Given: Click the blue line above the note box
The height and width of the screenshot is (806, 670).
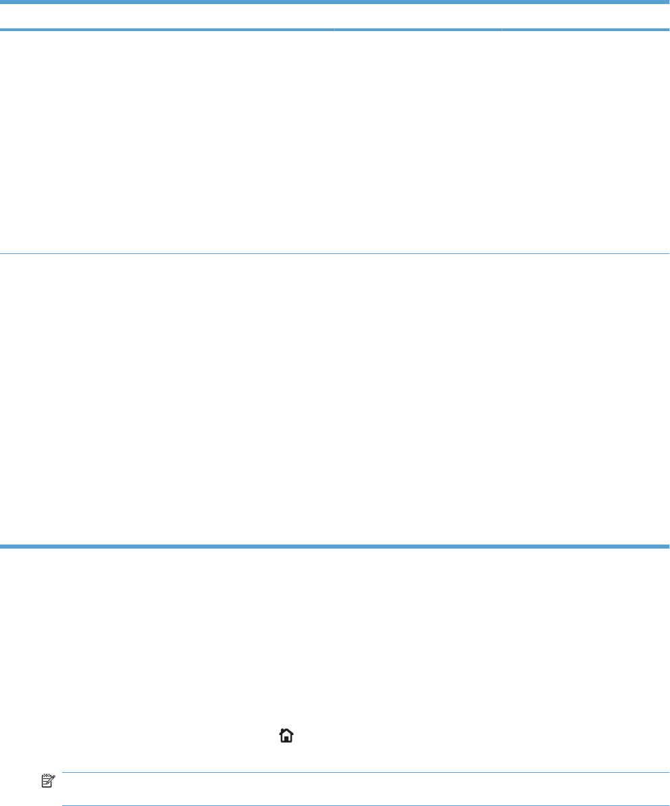Looking at the screenshot, I should coord(366,772).
